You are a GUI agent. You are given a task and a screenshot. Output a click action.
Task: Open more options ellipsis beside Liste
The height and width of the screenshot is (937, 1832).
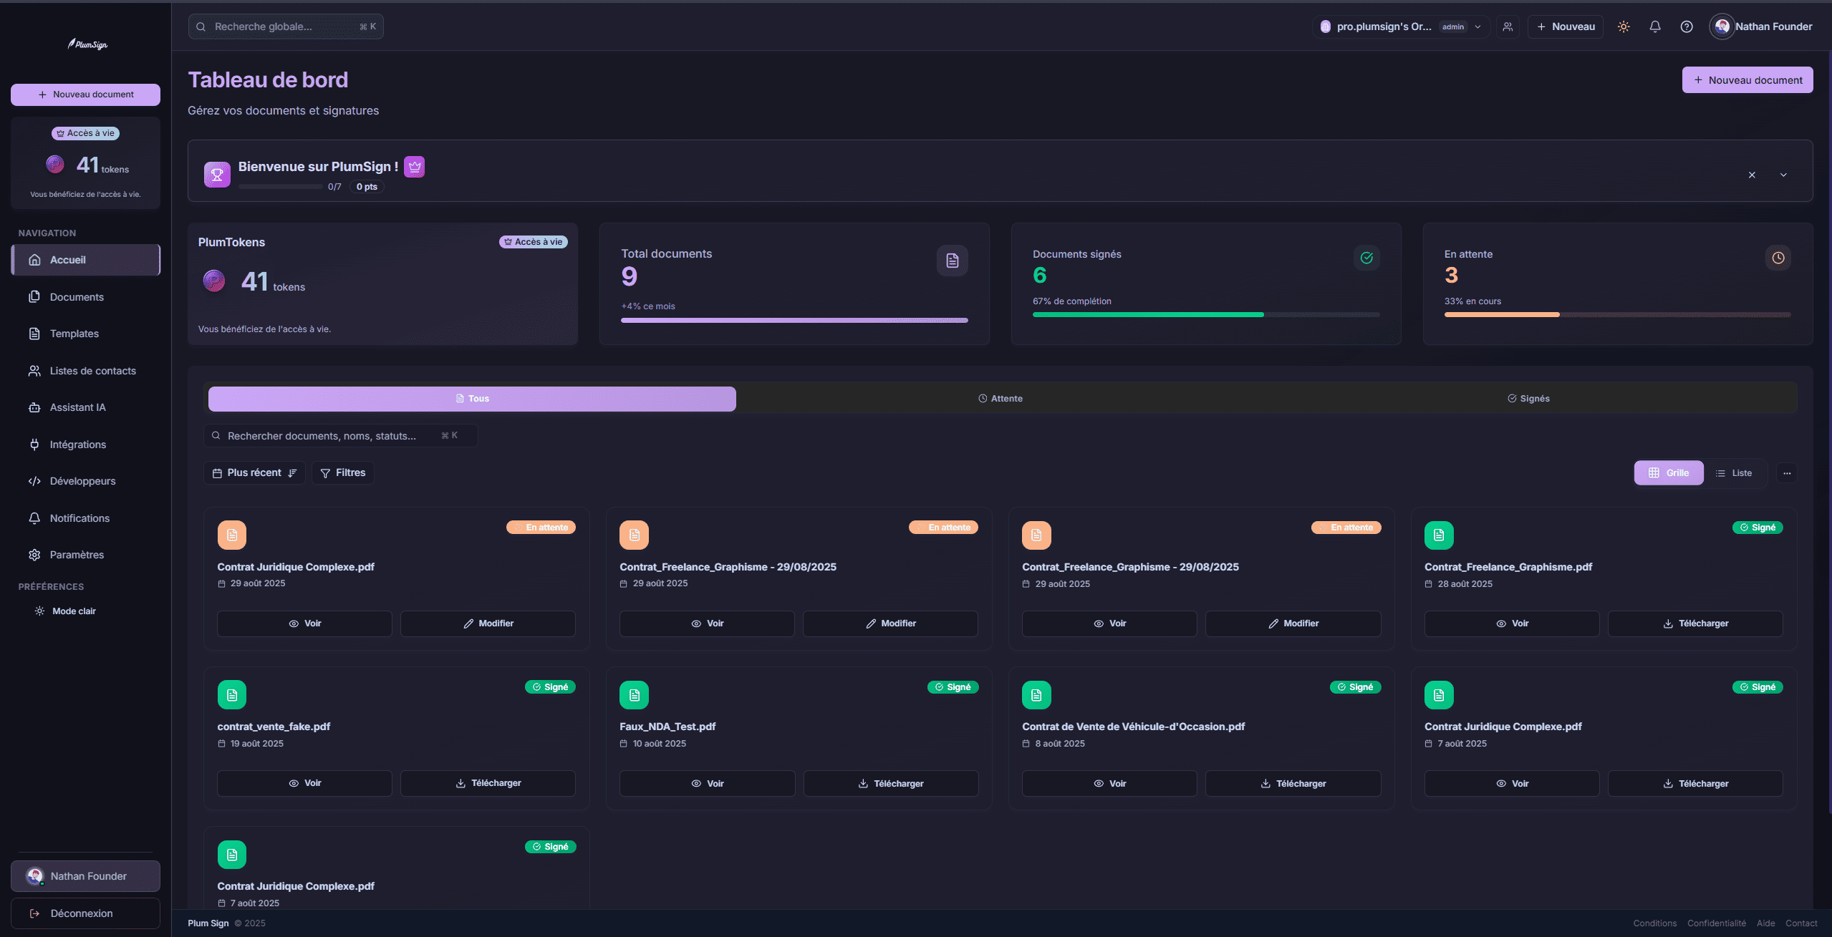1787,473
